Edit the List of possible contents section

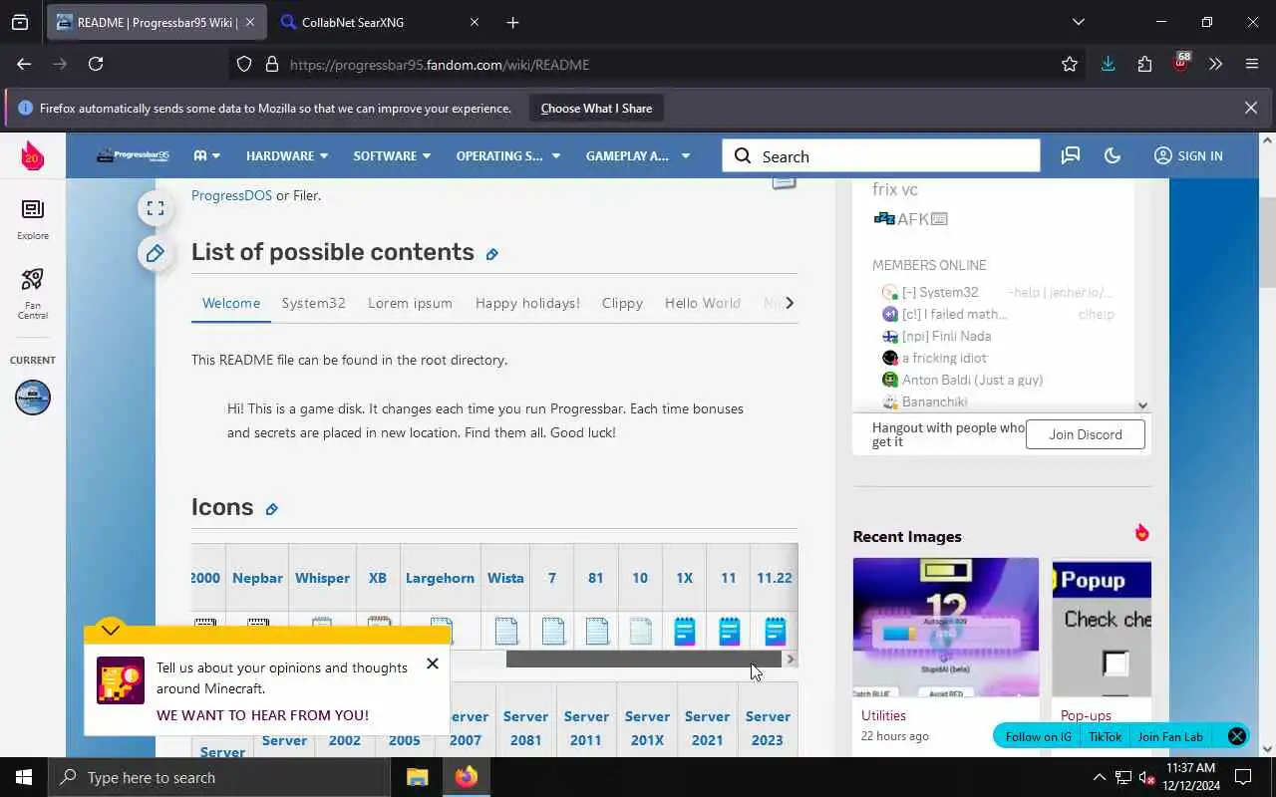pyautogui.click(x=492, y=254)
